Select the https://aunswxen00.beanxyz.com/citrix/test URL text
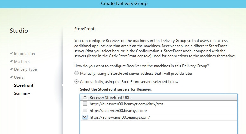 (x=126, y=104)
